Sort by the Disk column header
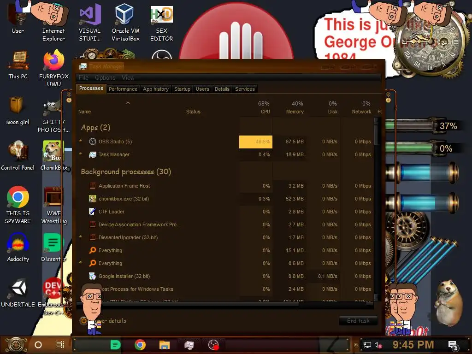The width and height of the screenshot is (472, 354). (323, 108)
